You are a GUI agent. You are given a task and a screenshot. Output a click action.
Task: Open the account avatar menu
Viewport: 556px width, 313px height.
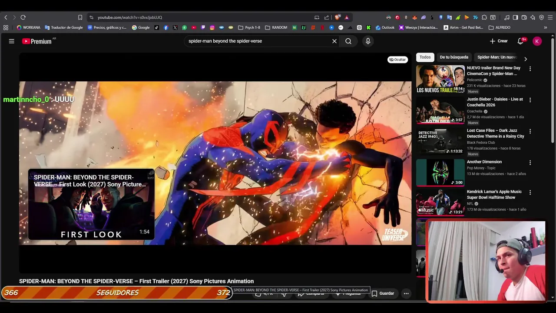pos(537,41)
